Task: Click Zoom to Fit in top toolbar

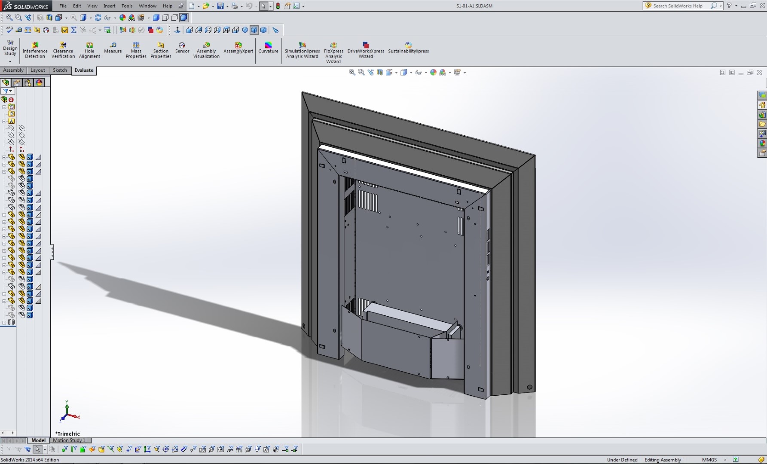Action: point(9,18)
